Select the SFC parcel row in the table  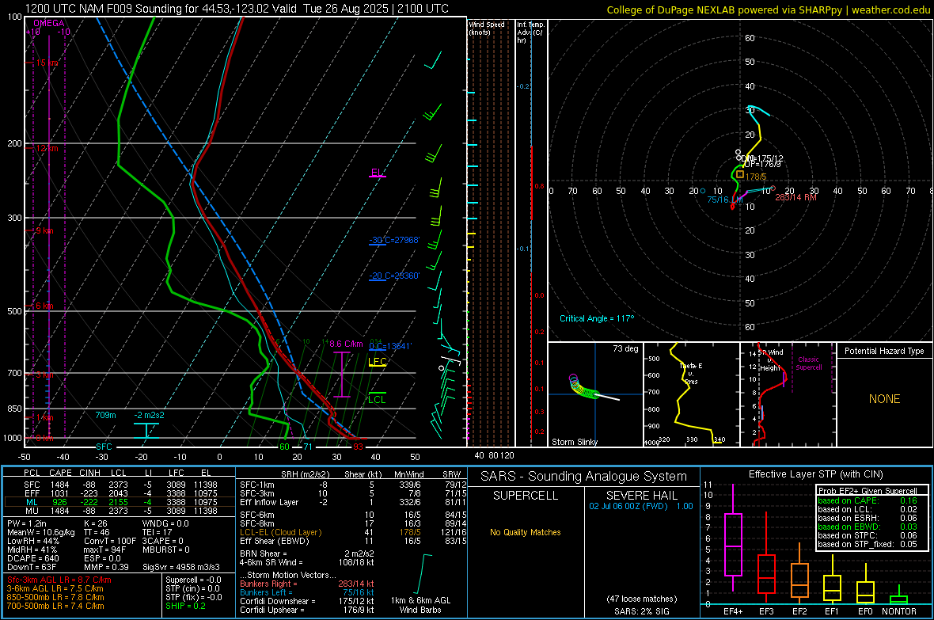120,485
